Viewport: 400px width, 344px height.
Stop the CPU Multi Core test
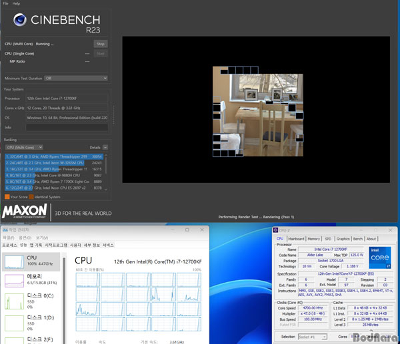(x=101, y=44)
